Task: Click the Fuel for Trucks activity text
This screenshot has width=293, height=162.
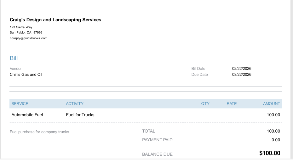Action: point(80,115)
